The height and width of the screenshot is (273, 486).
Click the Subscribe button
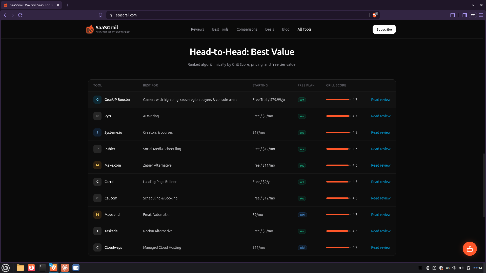pos(384,29)
